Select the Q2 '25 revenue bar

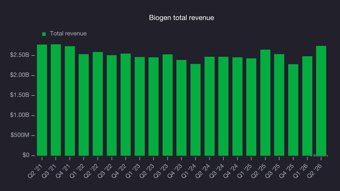(x=265, y=103)
